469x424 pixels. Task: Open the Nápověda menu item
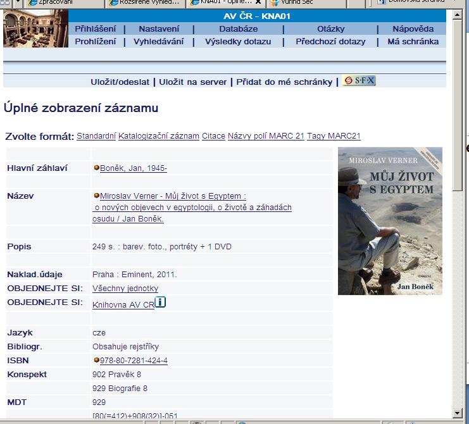pyautogui.click(x=413, y=28)
